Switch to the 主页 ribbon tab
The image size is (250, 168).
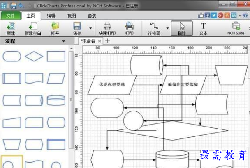point(31,16)
